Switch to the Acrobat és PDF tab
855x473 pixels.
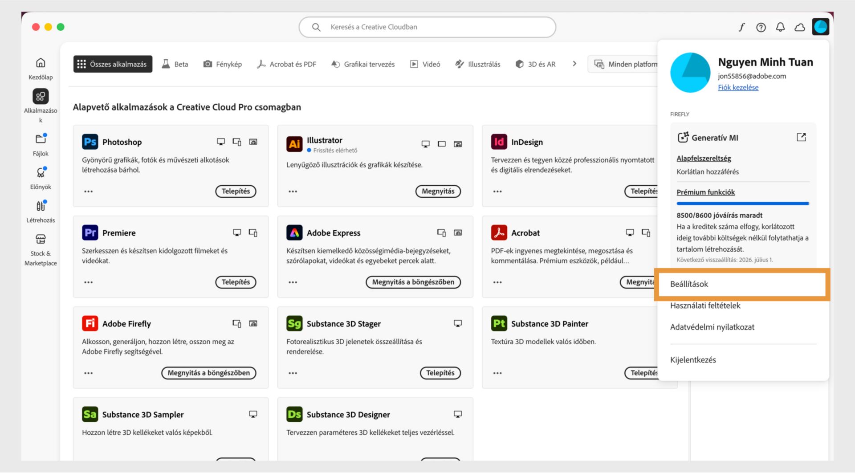[x=286, y=64]
